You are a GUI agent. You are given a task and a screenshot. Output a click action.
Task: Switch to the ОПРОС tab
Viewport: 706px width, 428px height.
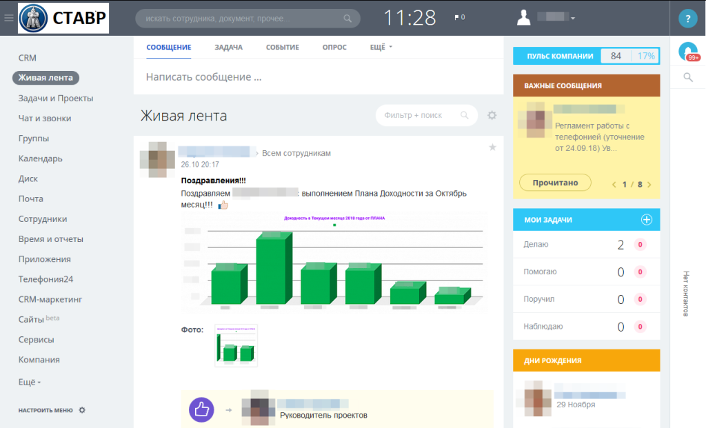tap(334, 48)
